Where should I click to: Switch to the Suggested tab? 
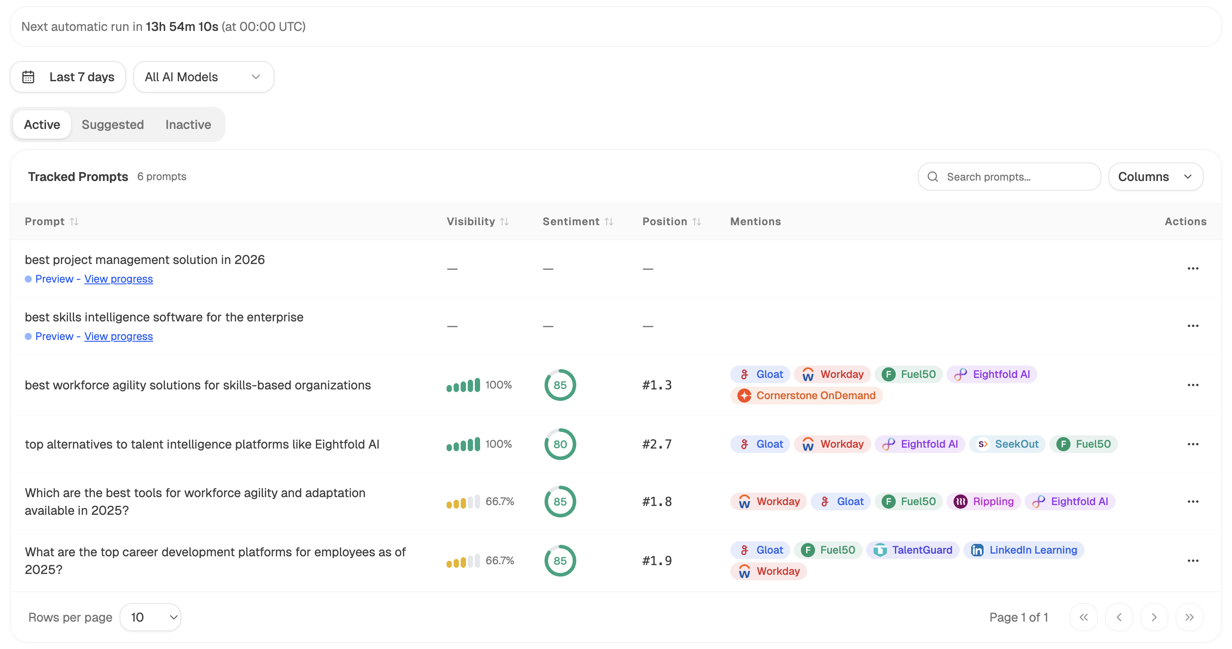coord(113,125)
